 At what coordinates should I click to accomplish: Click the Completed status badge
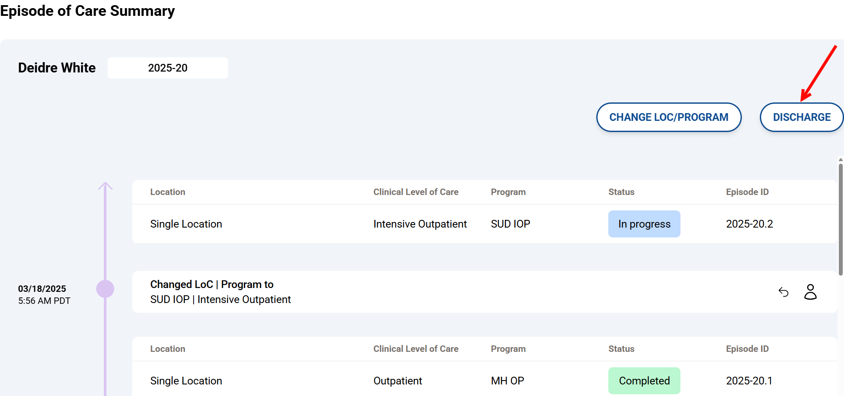(644, 381)
